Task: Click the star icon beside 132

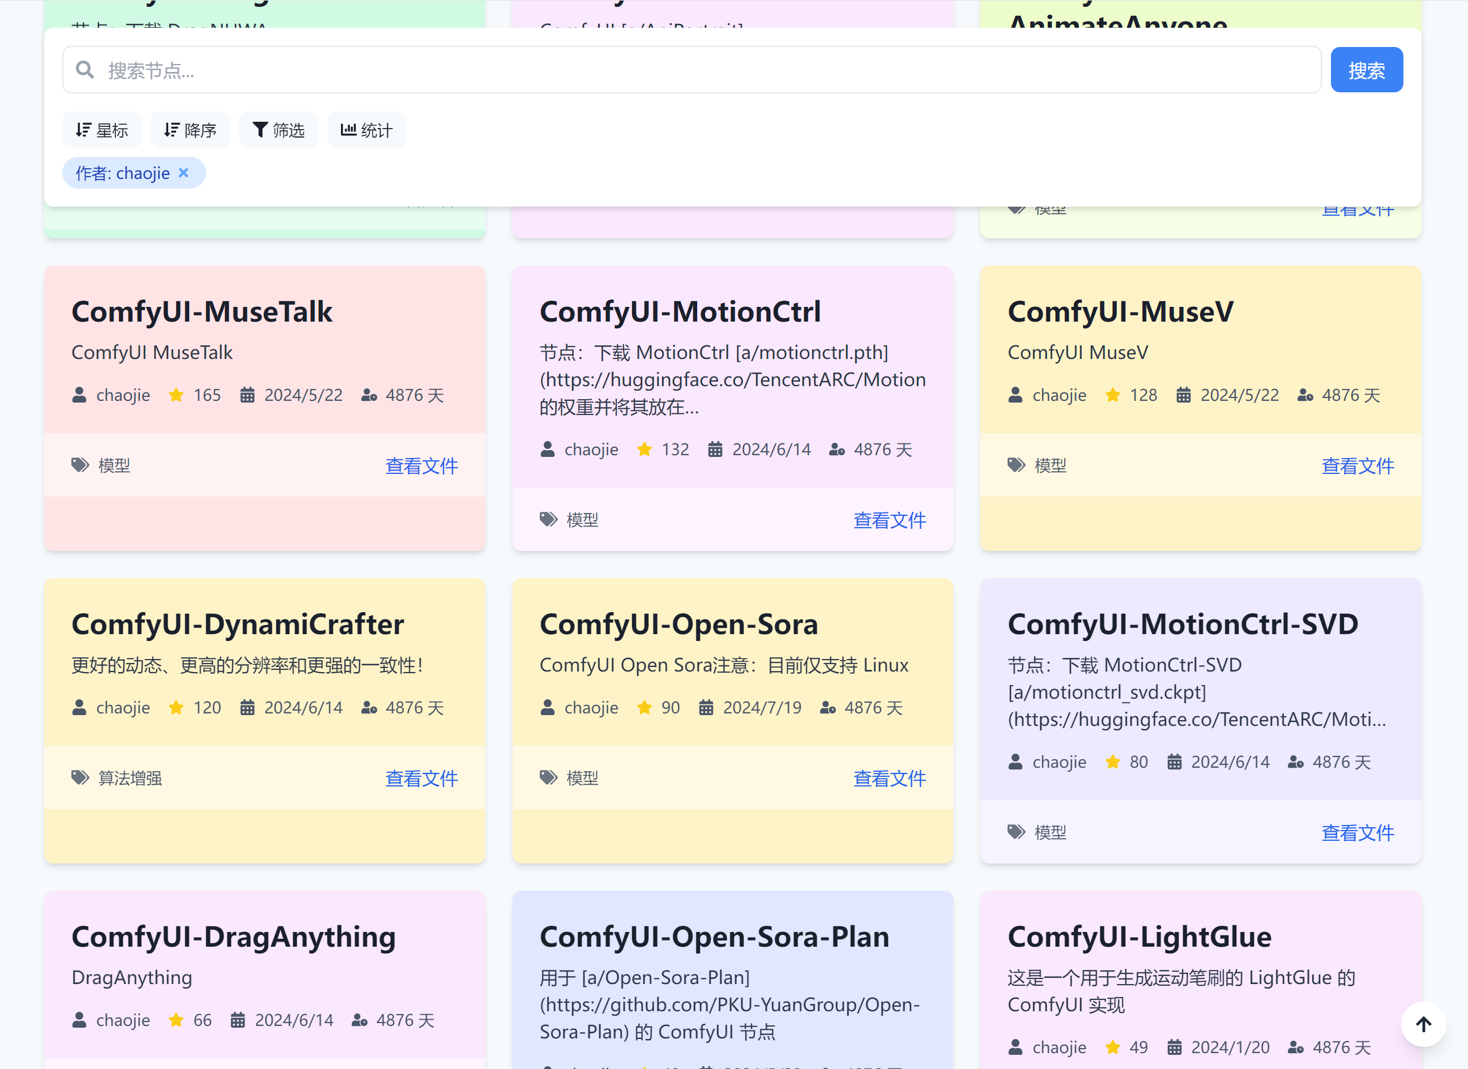Action: tap(645, 449)
